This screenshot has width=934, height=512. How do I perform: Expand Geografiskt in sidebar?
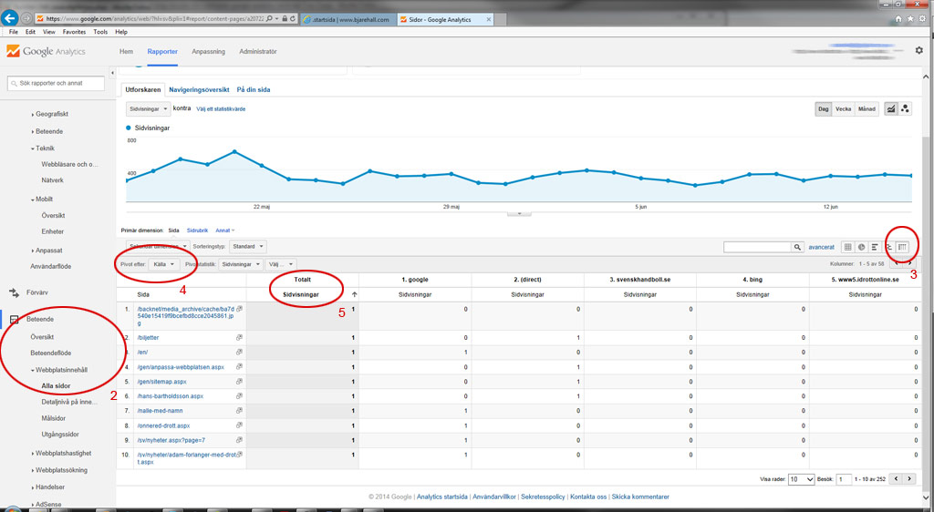point(50,114)
